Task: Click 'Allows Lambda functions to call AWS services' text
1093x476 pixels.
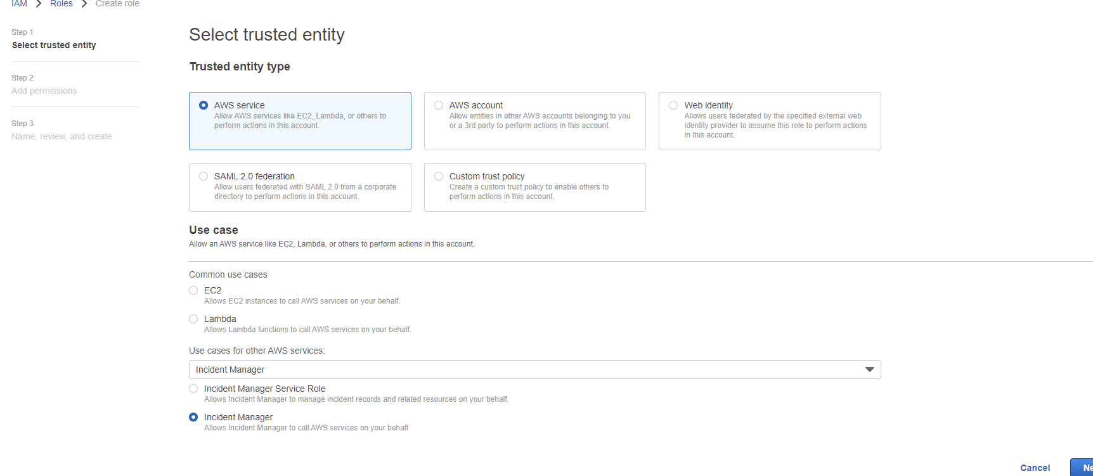Action: click(x=307, y=330)
